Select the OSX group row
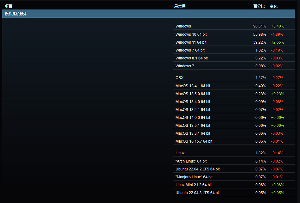This screenshot has height=203, width=300. click(x=179, y=78)
